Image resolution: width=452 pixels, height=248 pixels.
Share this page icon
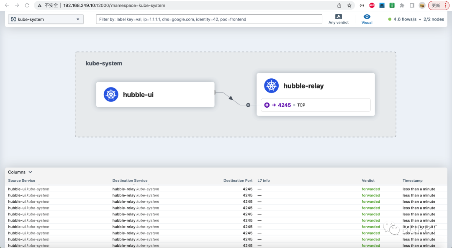pyautogui.click(x=339, y=5)
